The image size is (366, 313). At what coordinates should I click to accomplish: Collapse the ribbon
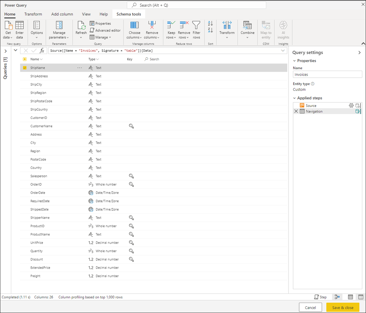tap(363, 43)
